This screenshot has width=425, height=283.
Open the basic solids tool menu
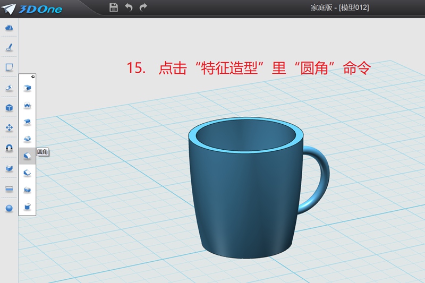(x=9, y=28)
